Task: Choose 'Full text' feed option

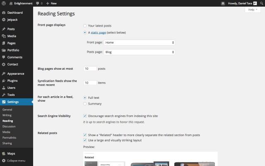Action: 85,98
